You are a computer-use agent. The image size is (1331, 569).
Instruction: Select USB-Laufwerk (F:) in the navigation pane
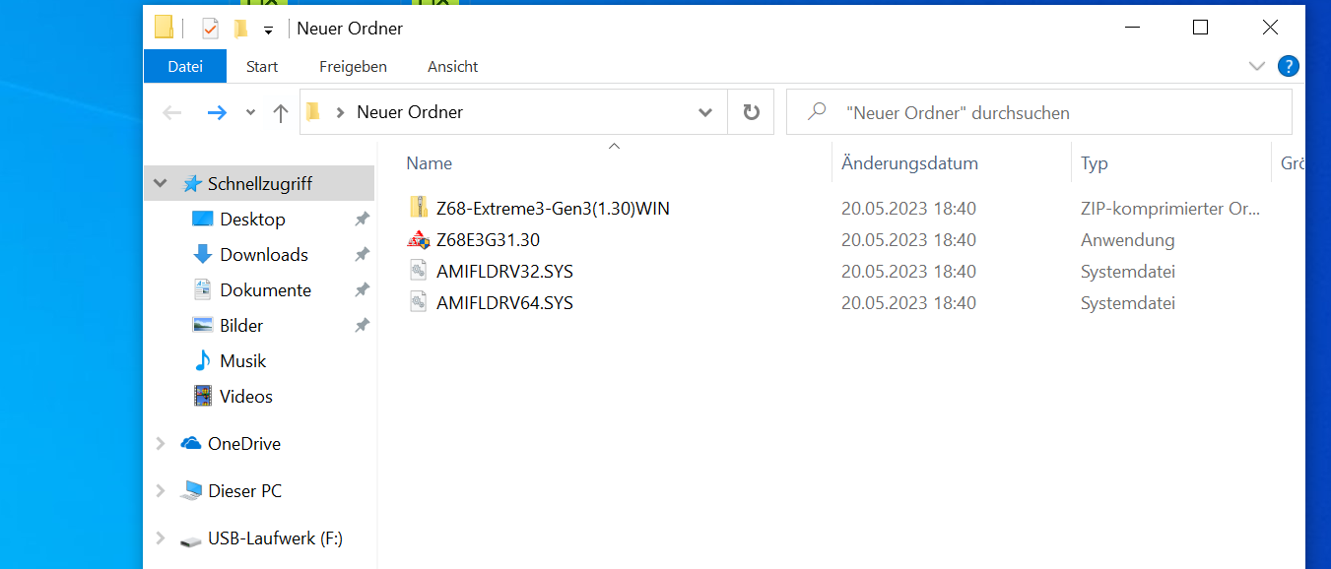point(275,538)
